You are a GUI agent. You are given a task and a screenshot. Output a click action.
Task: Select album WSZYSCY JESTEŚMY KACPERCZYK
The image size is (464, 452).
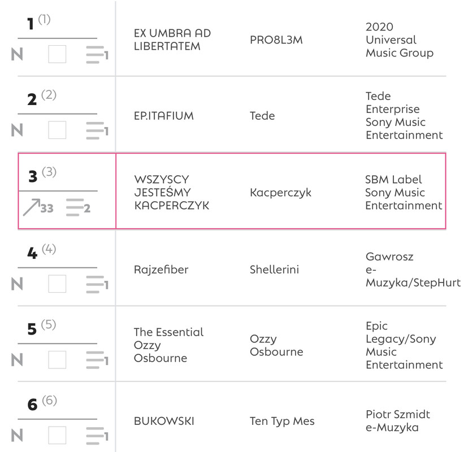(x=172, y=192)
